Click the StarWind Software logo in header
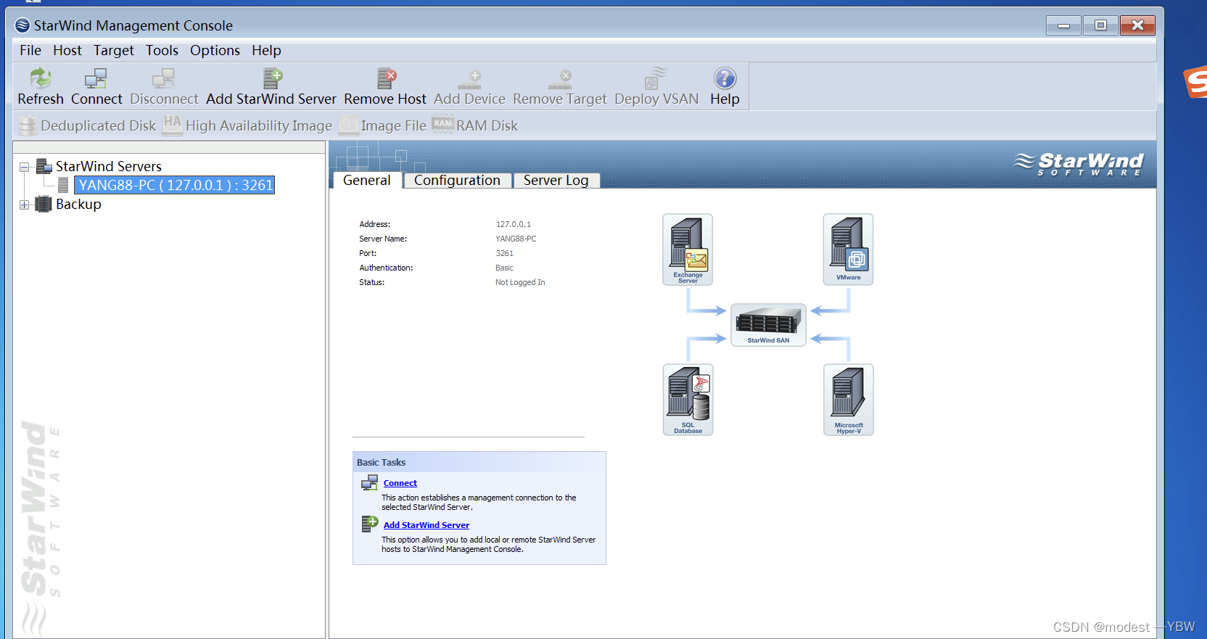The width and height of the screenshot is (1207, 639). (1079, 164)
